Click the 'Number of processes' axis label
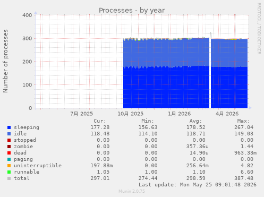 (5, 61)
